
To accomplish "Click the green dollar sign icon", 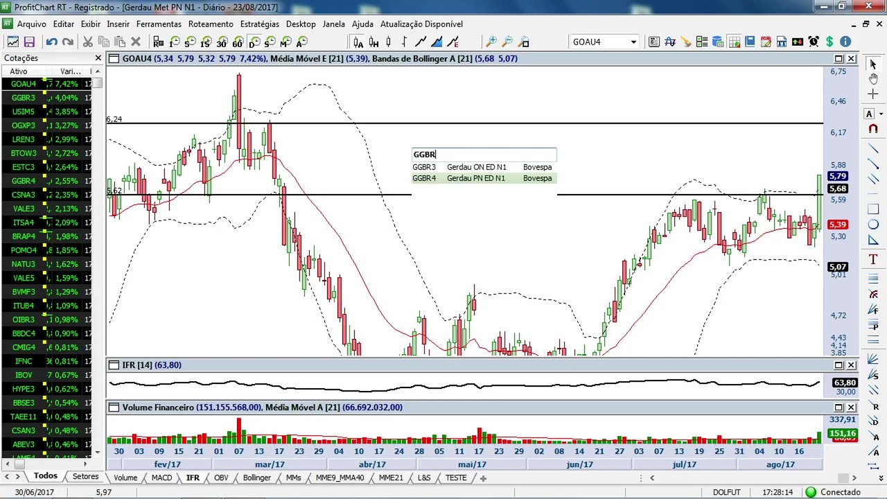I will (829, 42).
